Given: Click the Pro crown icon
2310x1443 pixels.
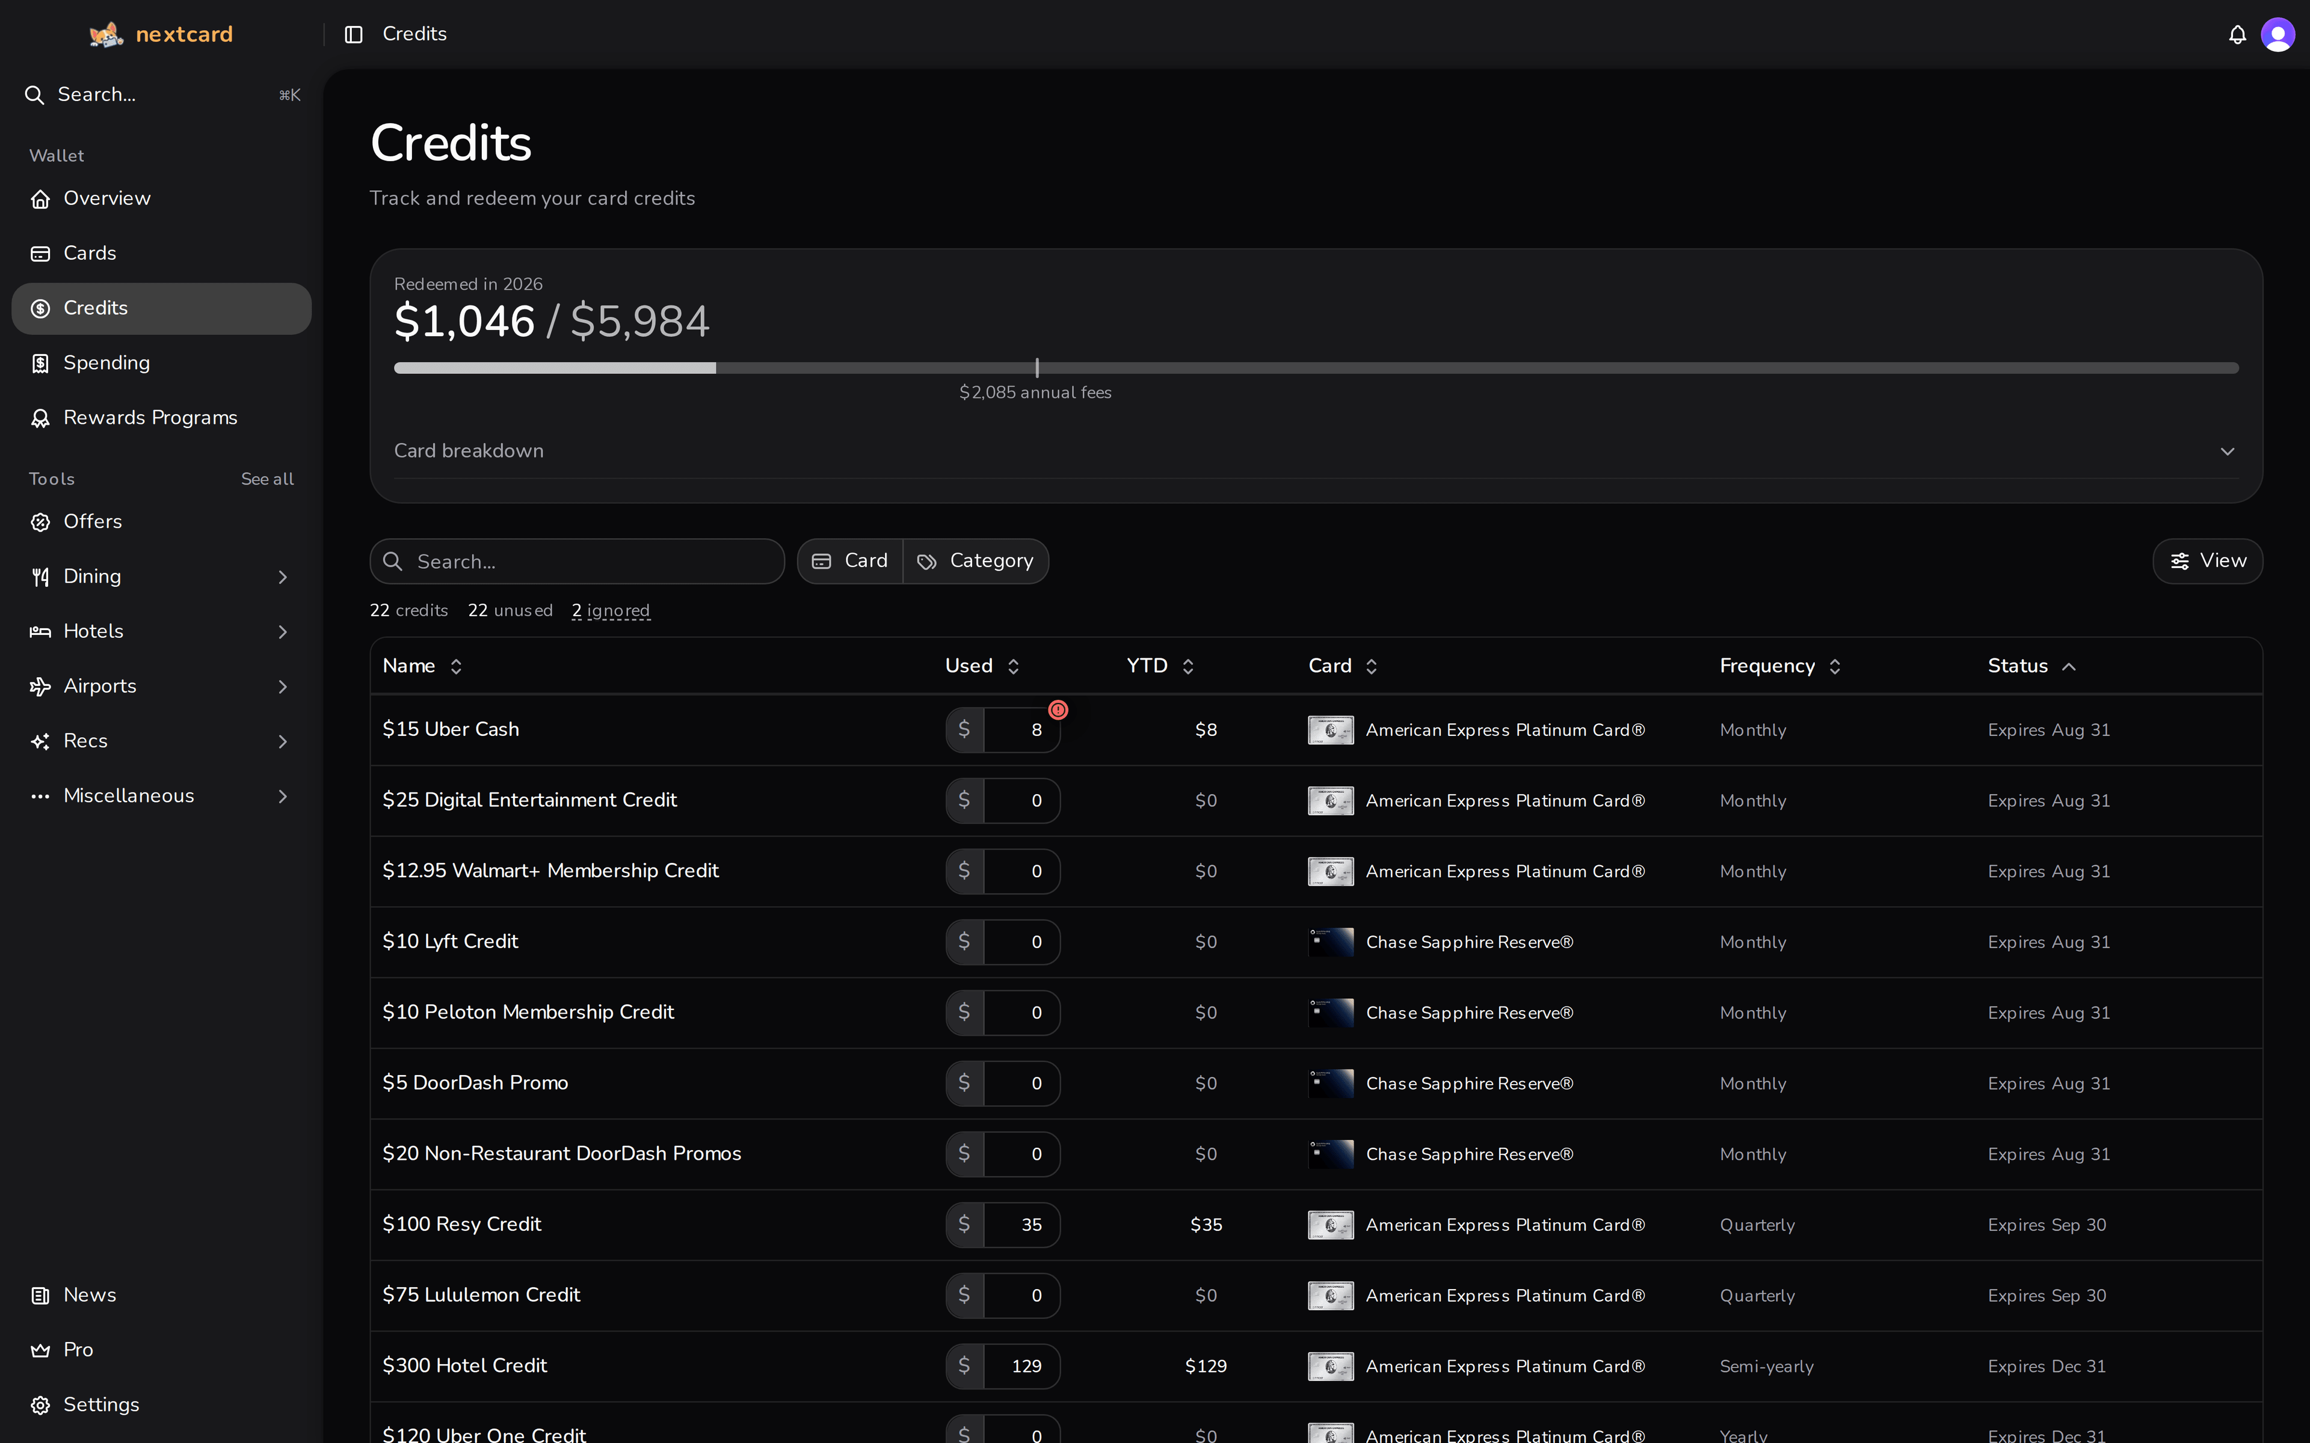Looking at the screenshot, I should 40,1350.
